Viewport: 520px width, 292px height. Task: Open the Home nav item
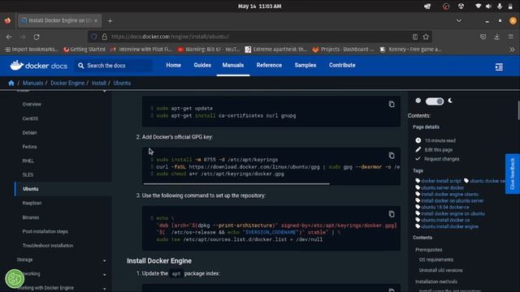tap(173, 65)
